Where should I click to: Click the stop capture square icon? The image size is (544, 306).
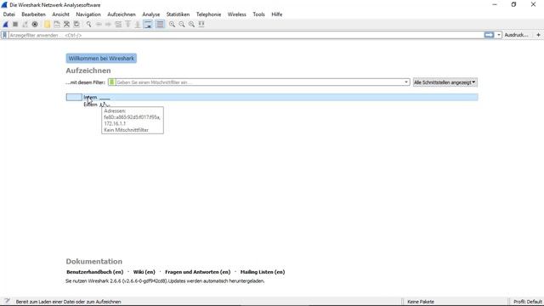pos(15,25)
